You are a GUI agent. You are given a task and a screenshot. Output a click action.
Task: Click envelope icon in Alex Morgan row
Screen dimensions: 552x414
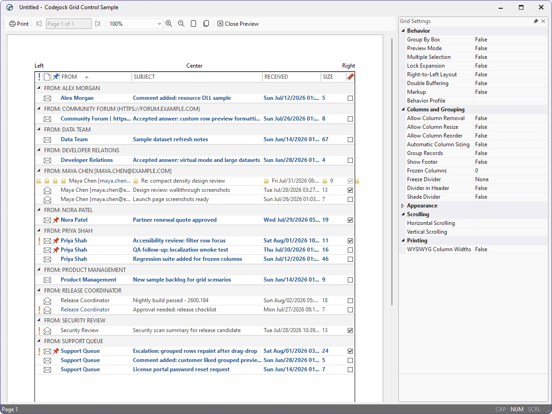[x=47, y=98]
